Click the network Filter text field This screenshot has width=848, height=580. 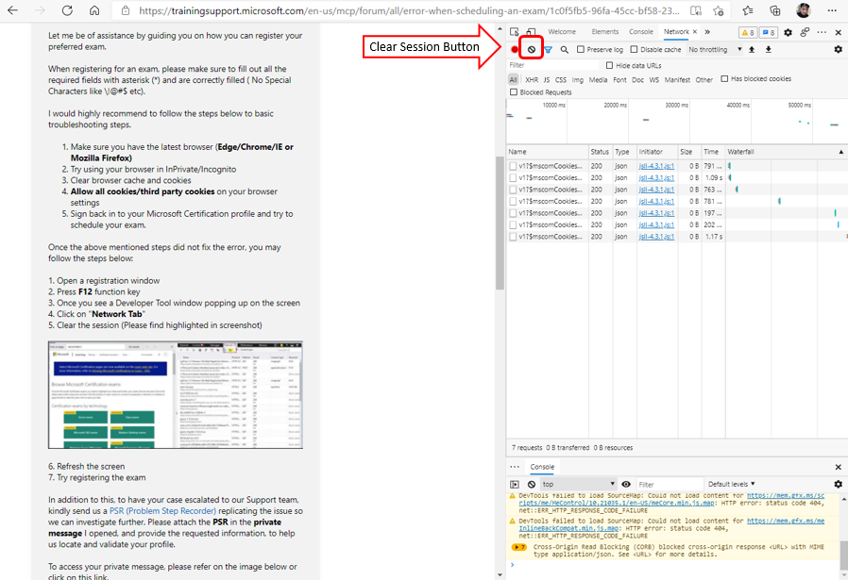tap(553, 65)
